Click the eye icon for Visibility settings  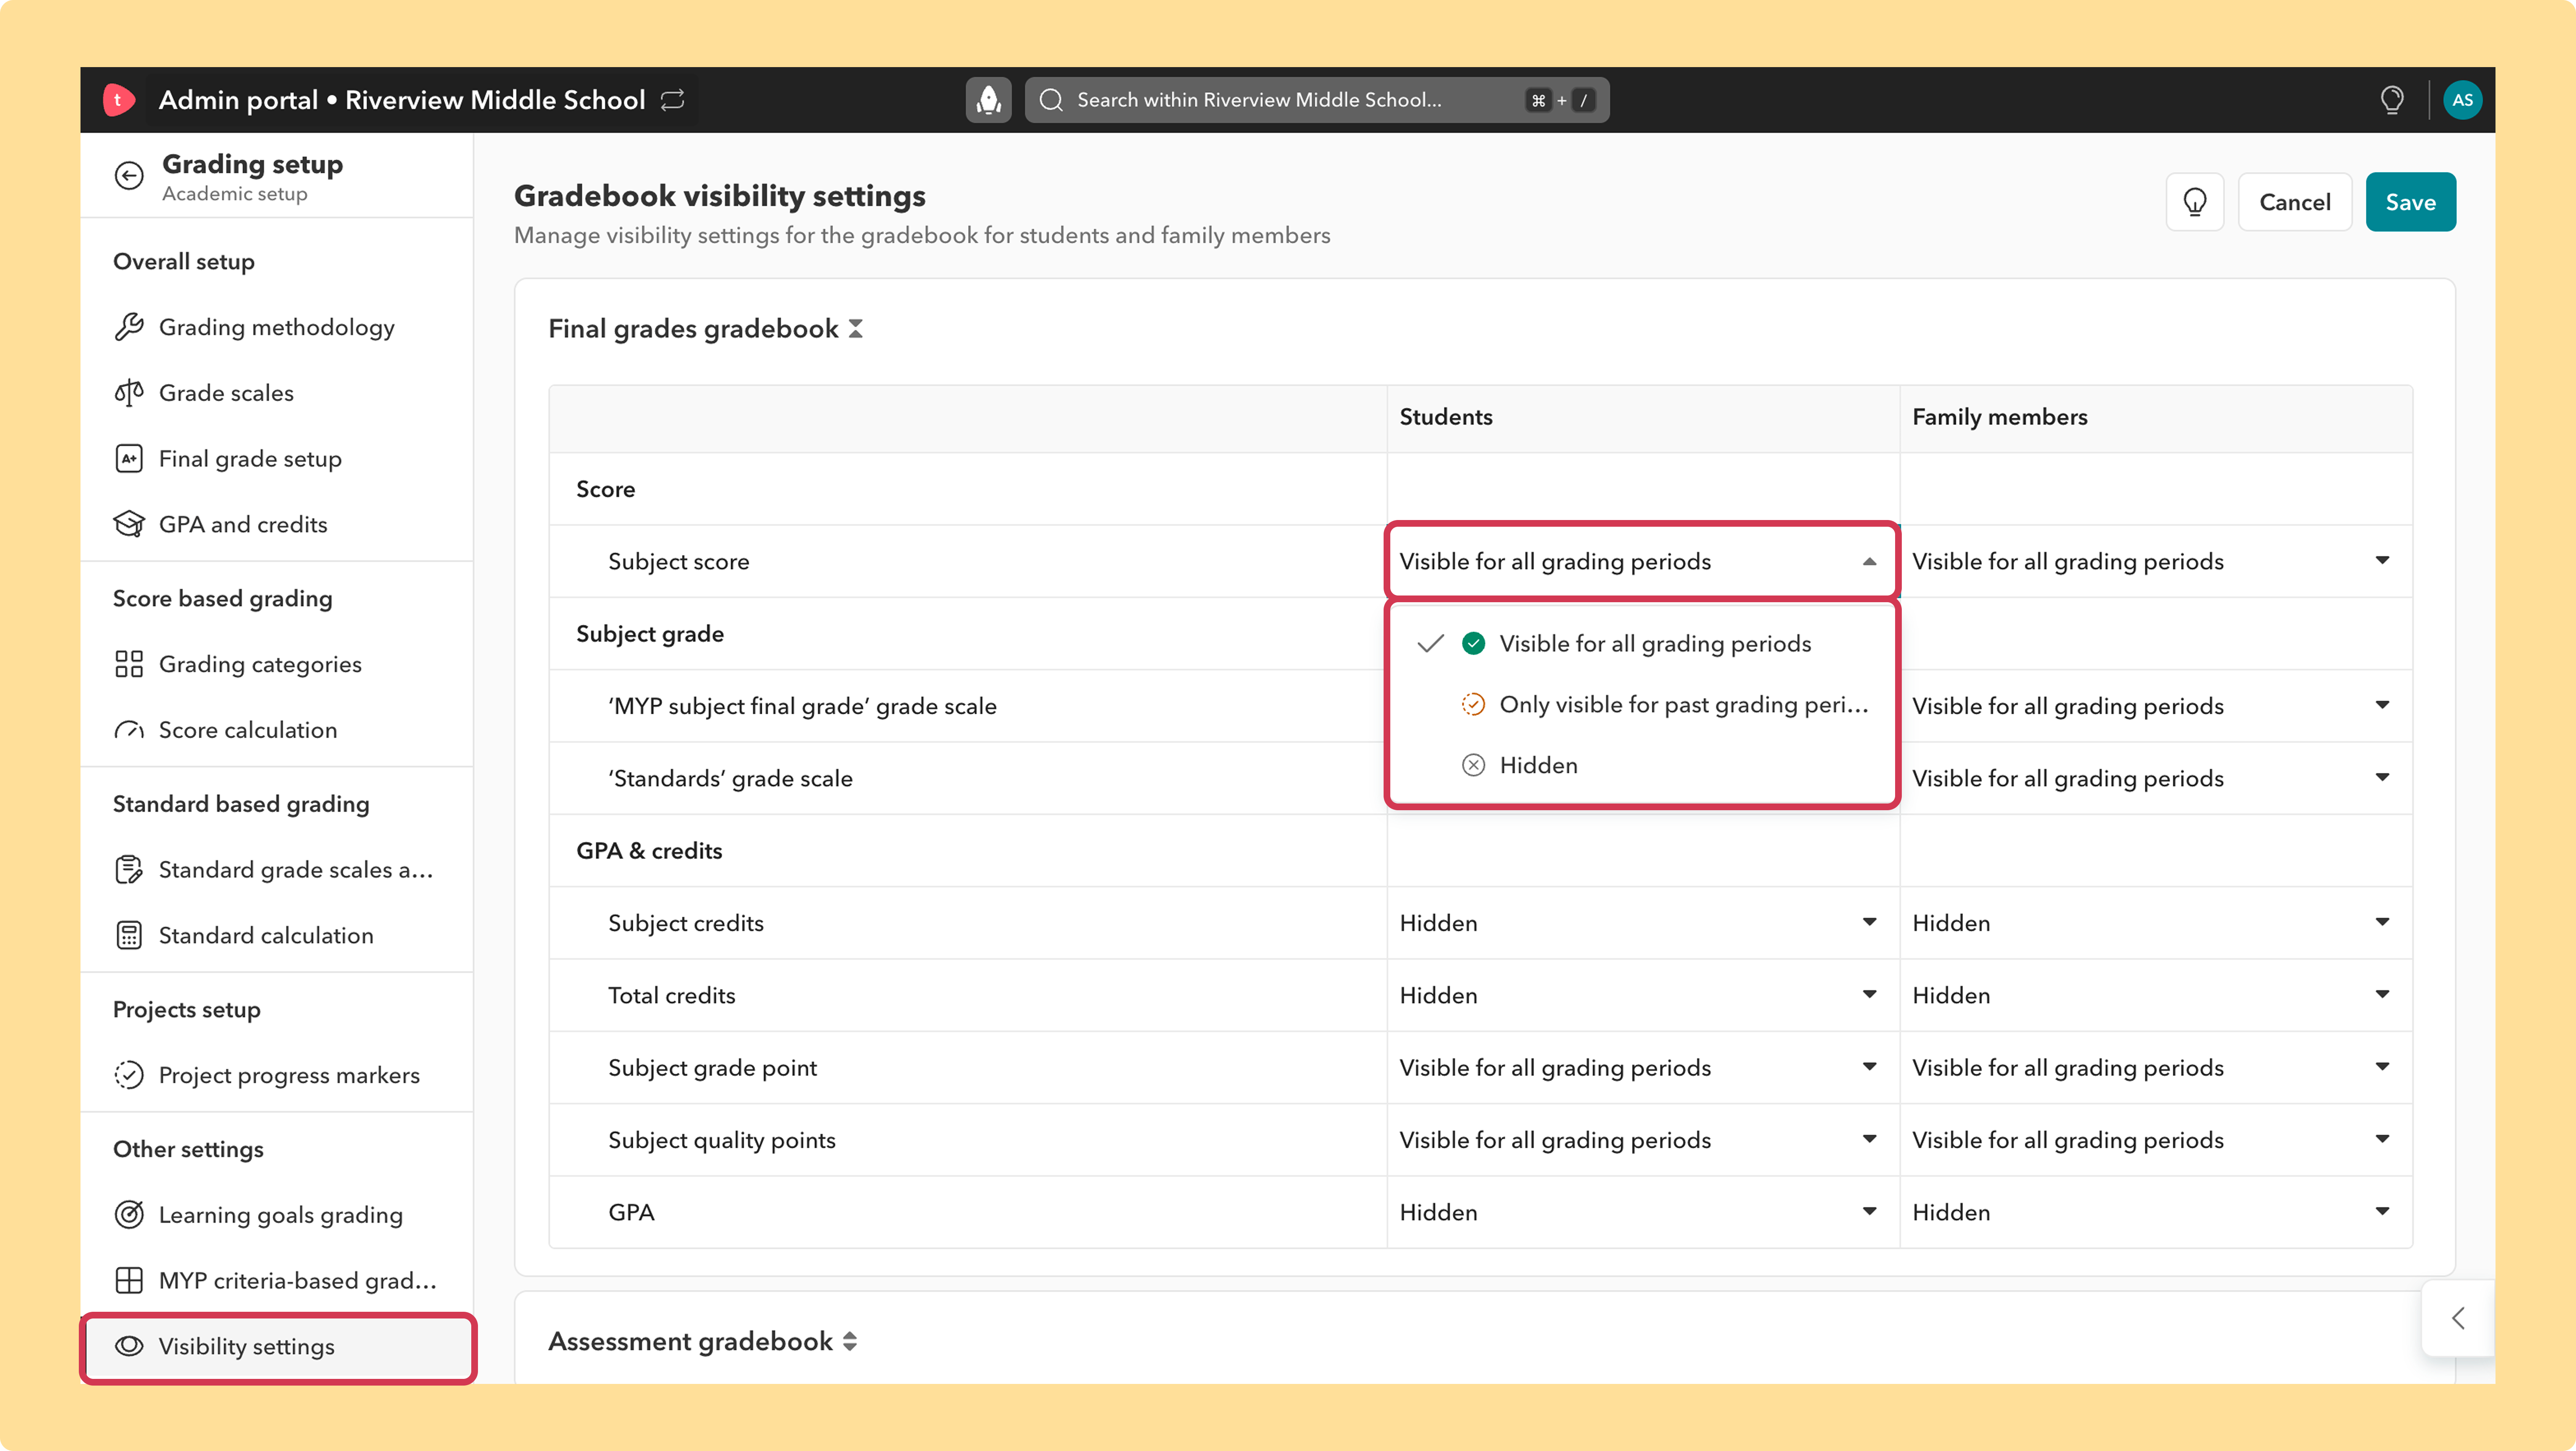(x=129, y=1346)
